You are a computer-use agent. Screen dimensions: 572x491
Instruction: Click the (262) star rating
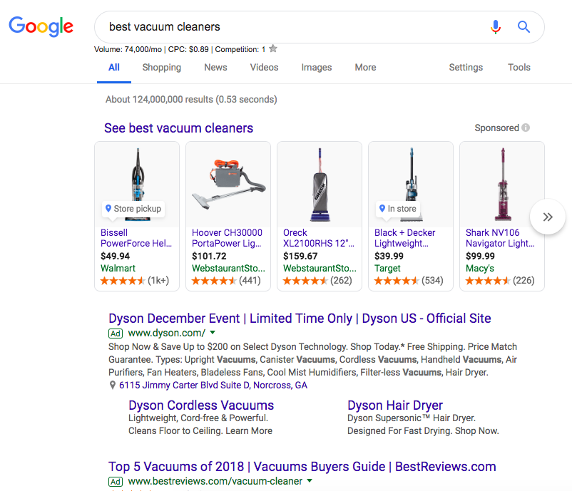[x=317, y=281]
